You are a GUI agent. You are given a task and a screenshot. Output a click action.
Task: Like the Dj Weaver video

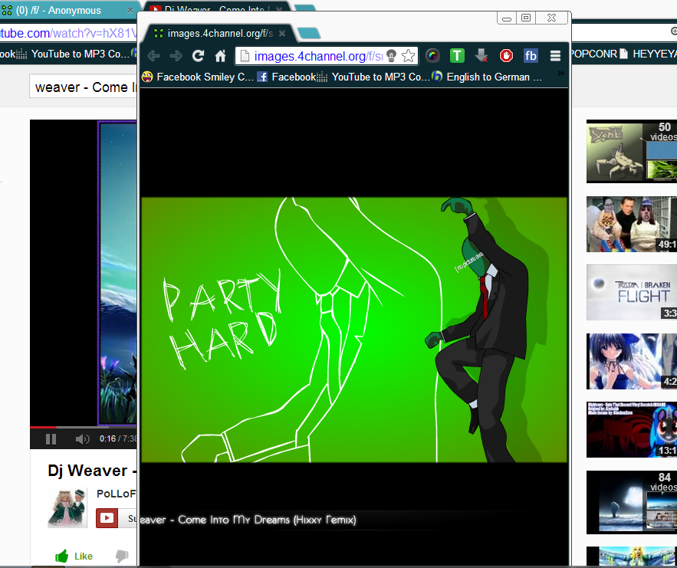[x=74, y=556]
